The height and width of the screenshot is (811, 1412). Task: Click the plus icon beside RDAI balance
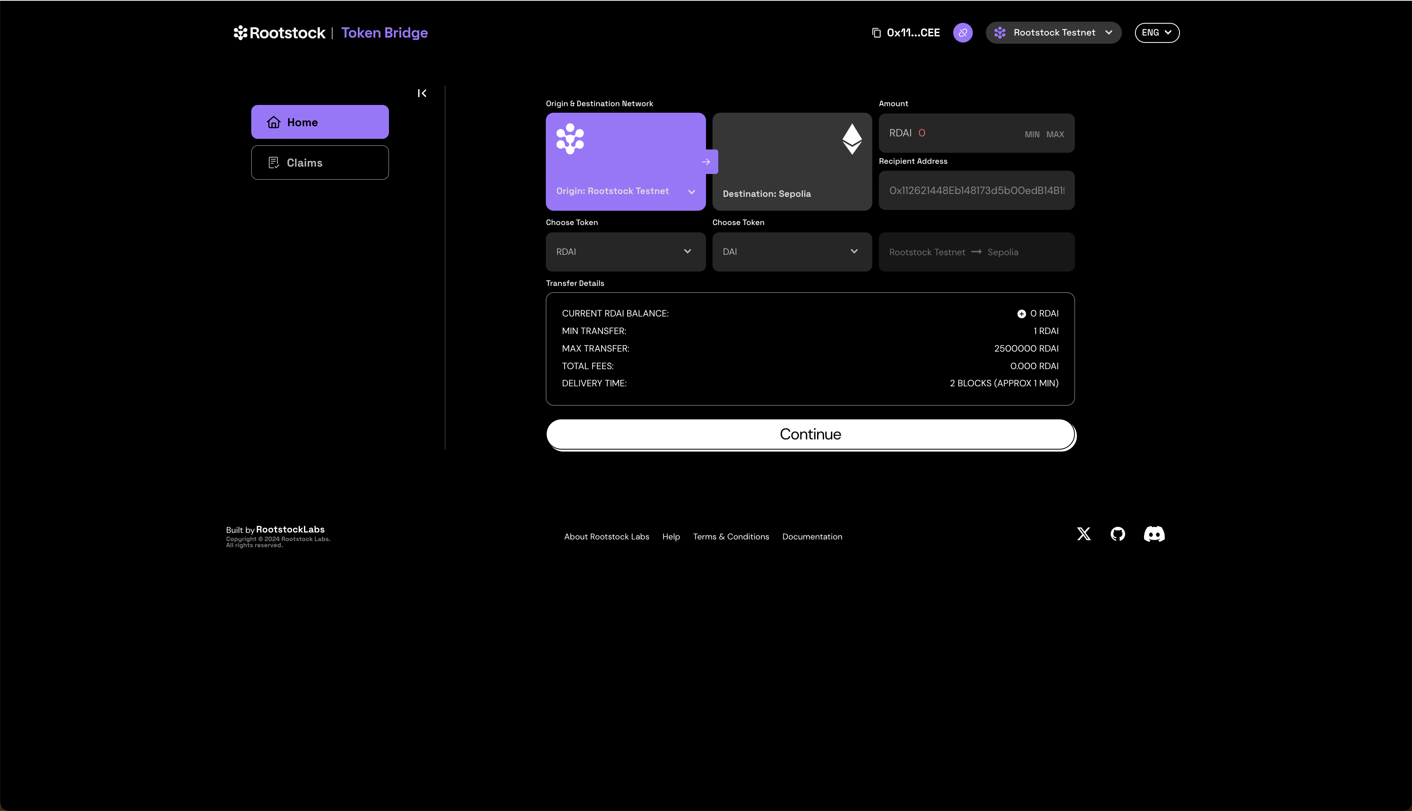(x=1021, y=314)
